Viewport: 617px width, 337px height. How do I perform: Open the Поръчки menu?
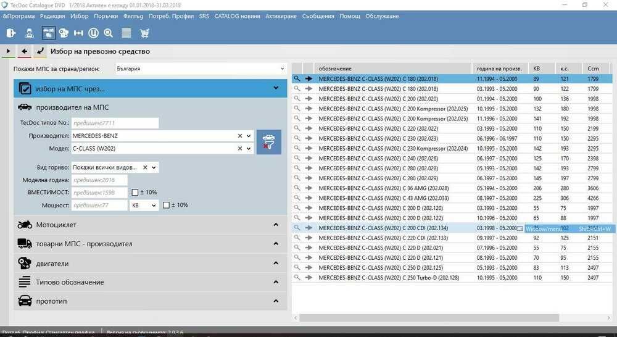[106, 16]
